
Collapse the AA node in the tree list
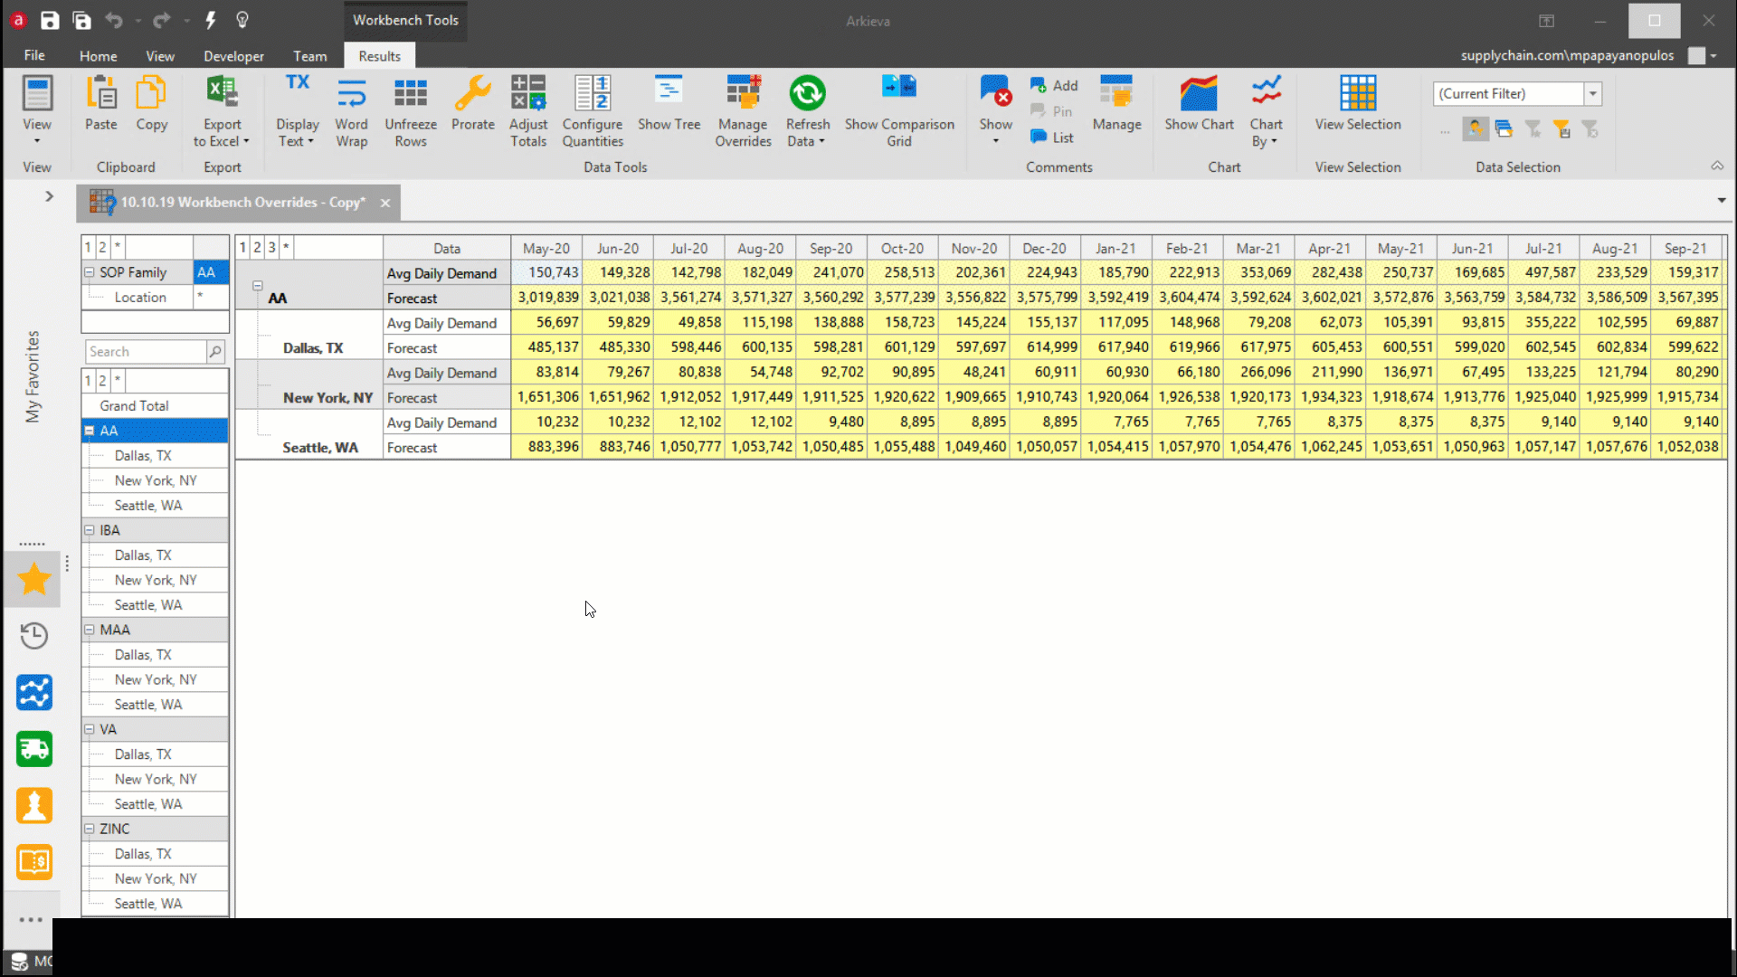pyautogui.click(x=90, y=431)
